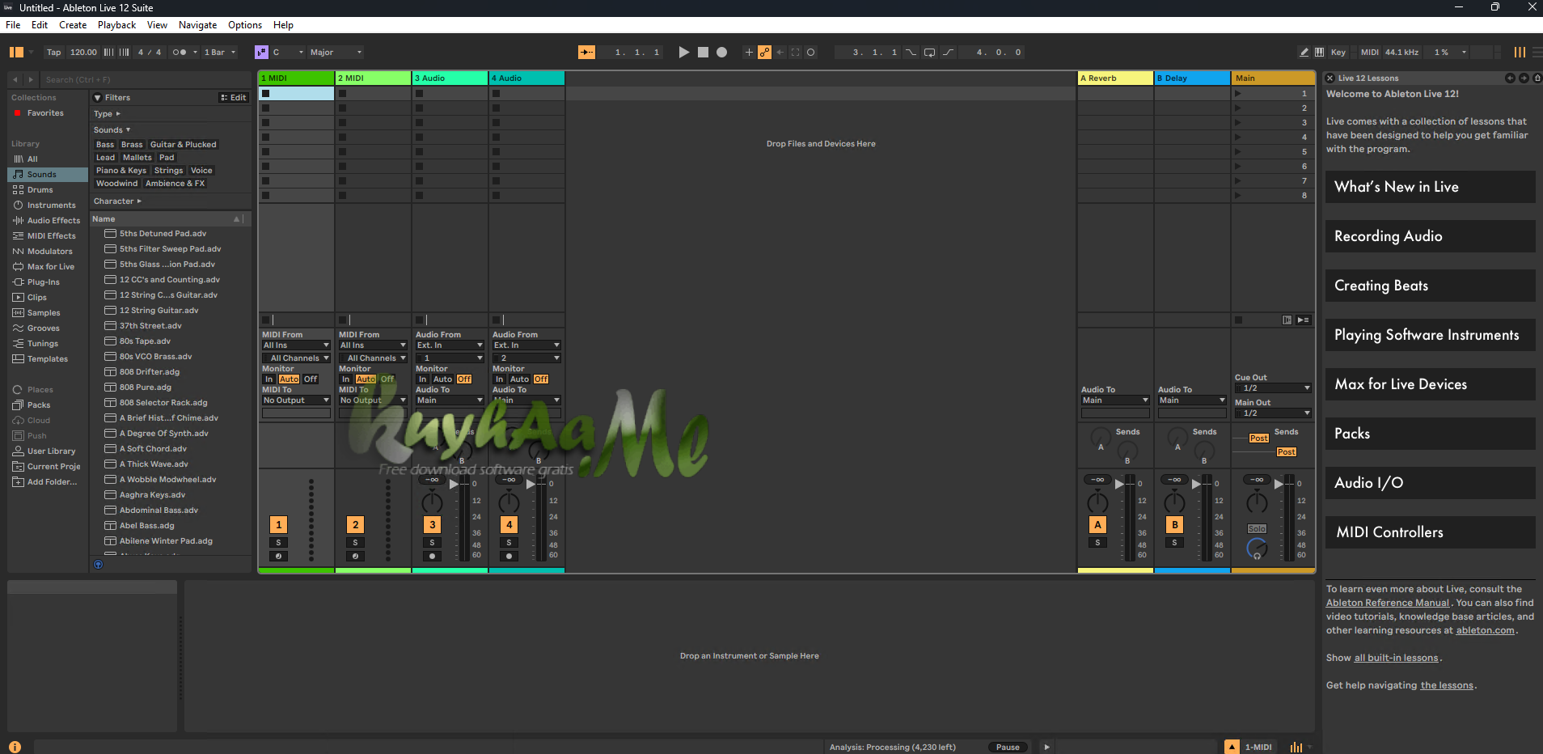
Task: Open the Playback menu
Action: pyautogui.click(x=116, y=25)
